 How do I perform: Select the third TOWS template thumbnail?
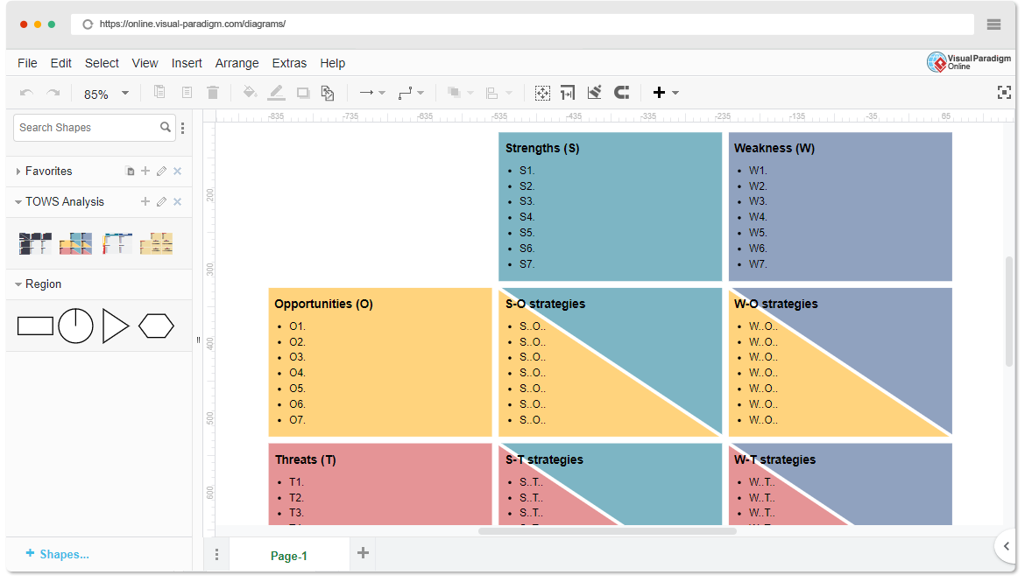click(117, 243)
